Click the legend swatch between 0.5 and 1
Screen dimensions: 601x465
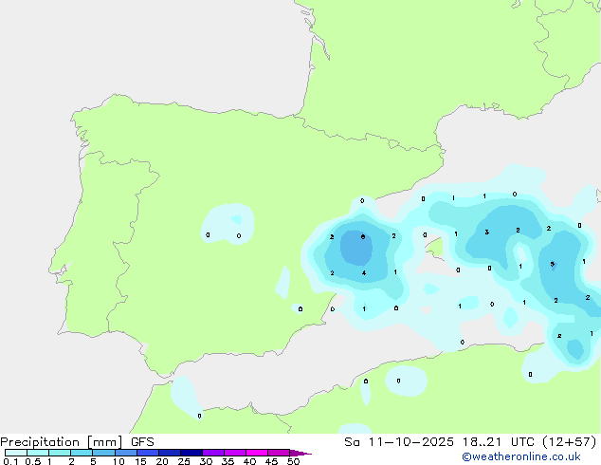click(x=38, y=453)
